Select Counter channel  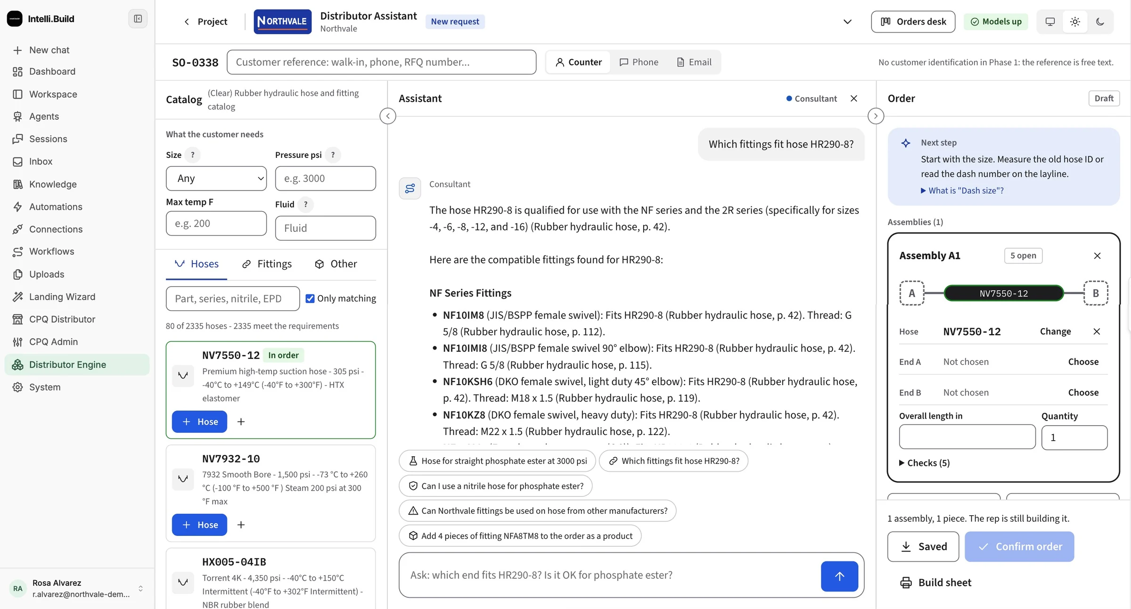coord(578,62)
